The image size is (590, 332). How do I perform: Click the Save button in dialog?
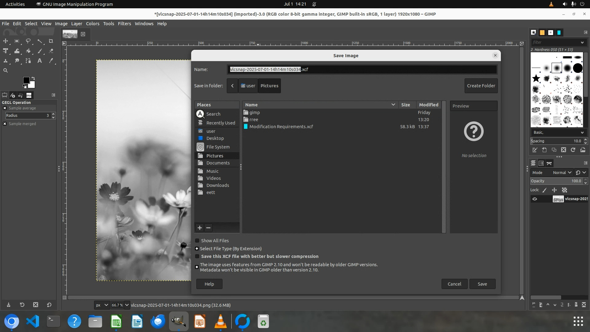pyautogui.click(x=482, y=284)
